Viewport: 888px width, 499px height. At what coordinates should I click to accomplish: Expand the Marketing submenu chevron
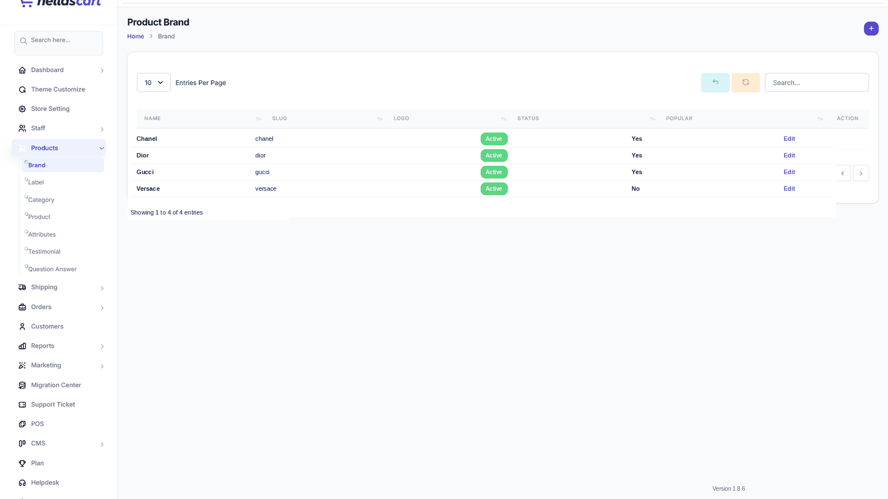[102, 366]
